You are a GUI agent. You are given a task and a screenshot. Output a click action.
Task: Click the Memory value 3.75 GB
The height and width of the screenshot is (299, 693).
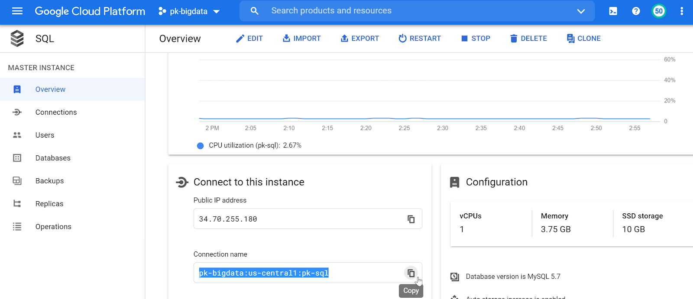(556, 229)
